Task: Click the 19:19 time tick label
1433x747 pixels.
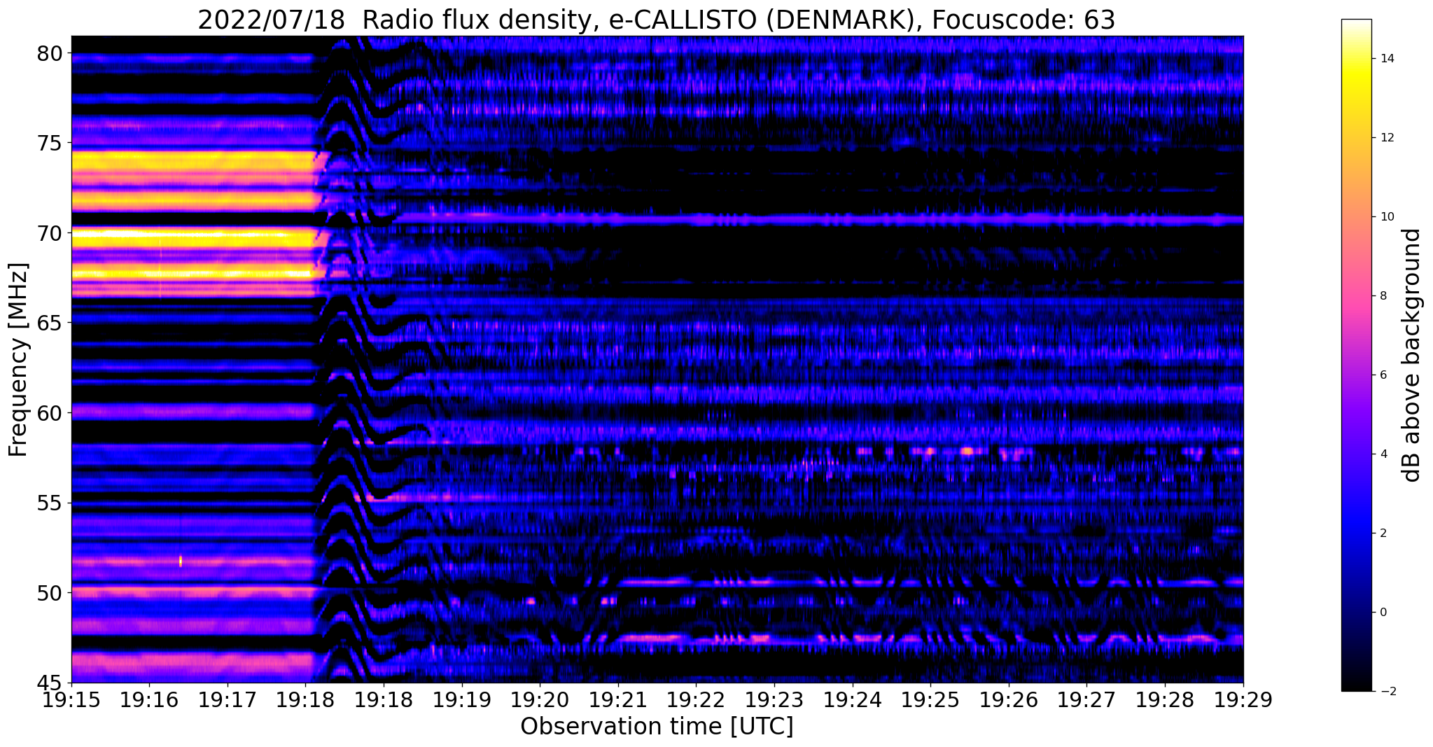Action: [x=461, y=700]
